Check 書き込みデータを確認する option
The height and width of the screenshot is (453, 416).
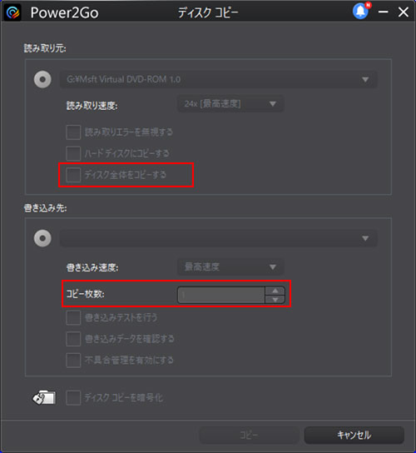tap(73, 339)
